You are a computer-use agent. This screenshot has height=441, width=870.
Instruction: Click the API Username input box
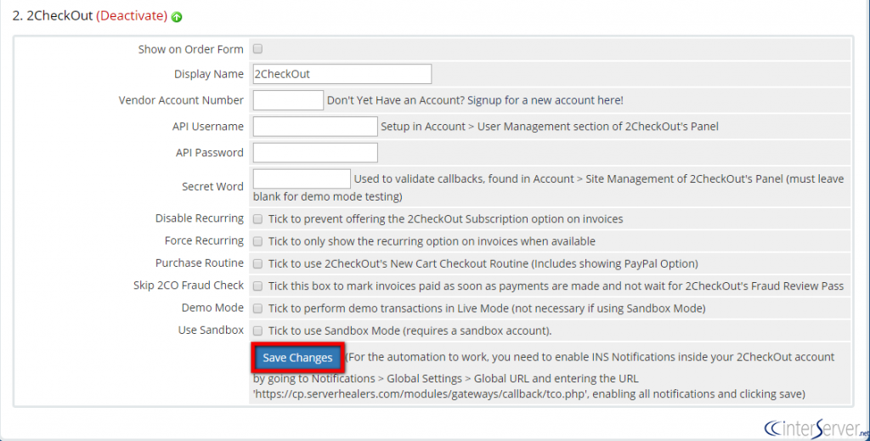[315, 126]
